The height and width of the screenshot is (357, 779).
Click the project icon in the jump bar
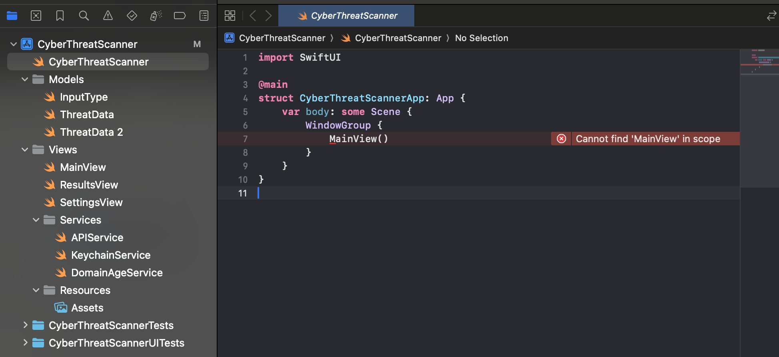point(230,38)
